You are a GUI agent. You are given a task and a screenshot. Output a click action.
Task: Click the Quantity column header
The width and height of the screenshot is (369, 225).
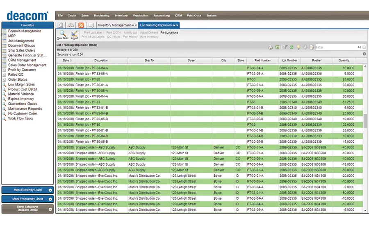(x=344, y=61)
